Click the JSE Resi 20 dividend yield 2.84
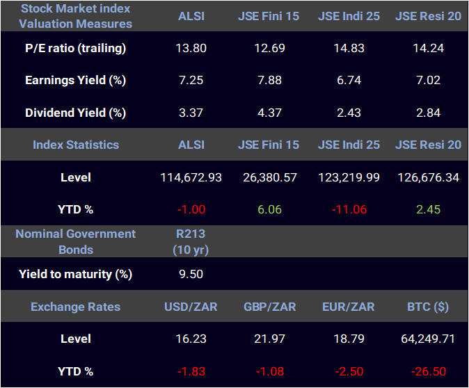This screenshot has height=388, width=469. coord(429,113)
